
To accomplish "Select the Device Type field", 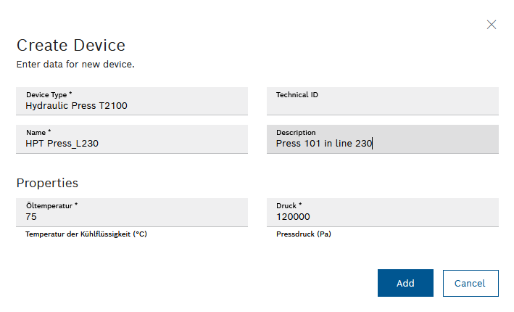I will pos(132,101).
